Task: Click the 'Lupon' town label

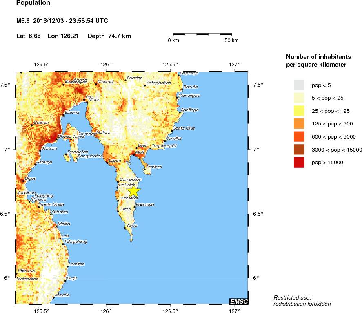Action: click(115, 161)
